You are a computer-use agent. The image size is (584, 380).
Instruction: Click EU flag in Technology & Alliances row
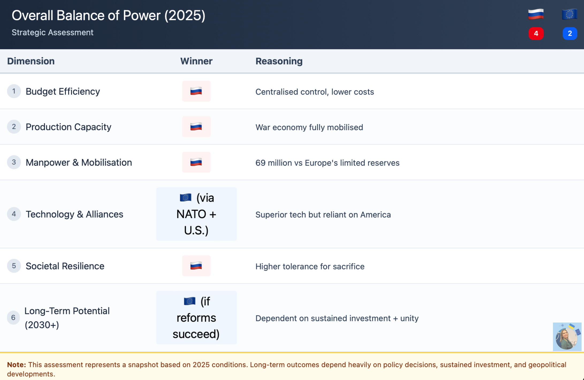point(185,198)
